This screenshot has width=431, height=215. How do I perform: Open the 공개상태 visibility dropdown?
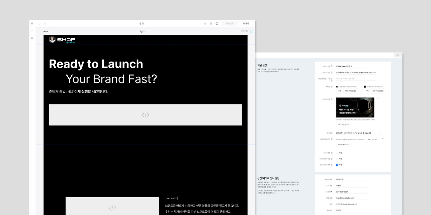[x=359, y=133]
